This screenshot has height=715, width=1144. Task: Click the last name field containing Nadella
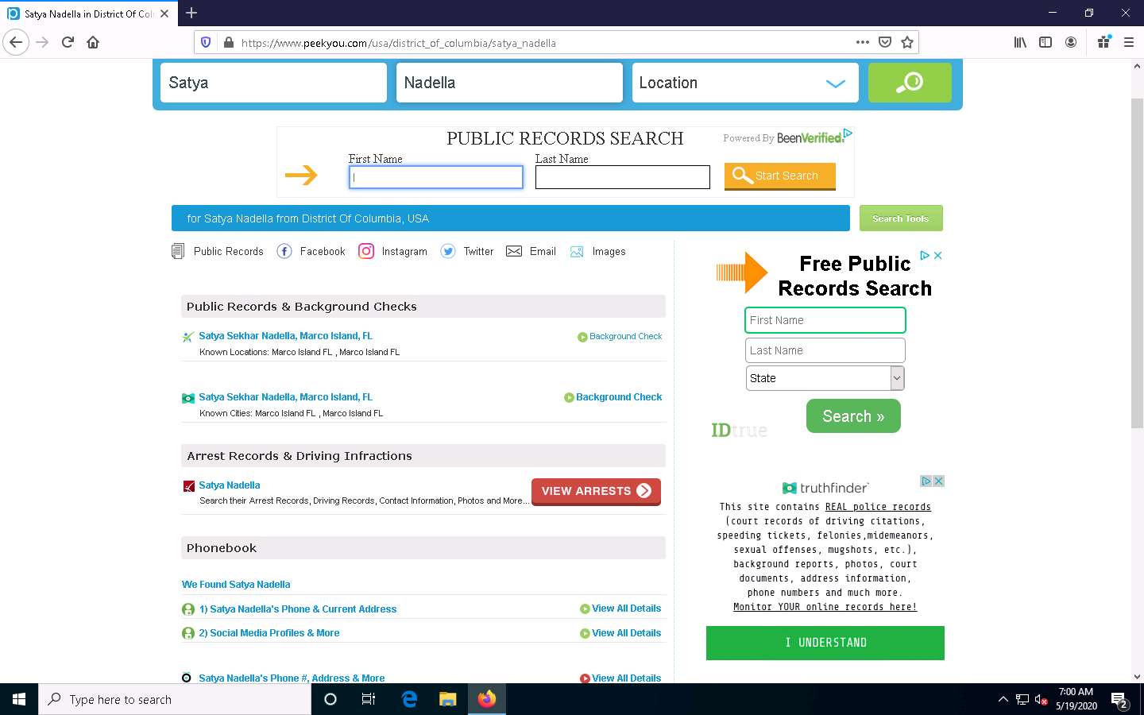[x=509, y=83]
